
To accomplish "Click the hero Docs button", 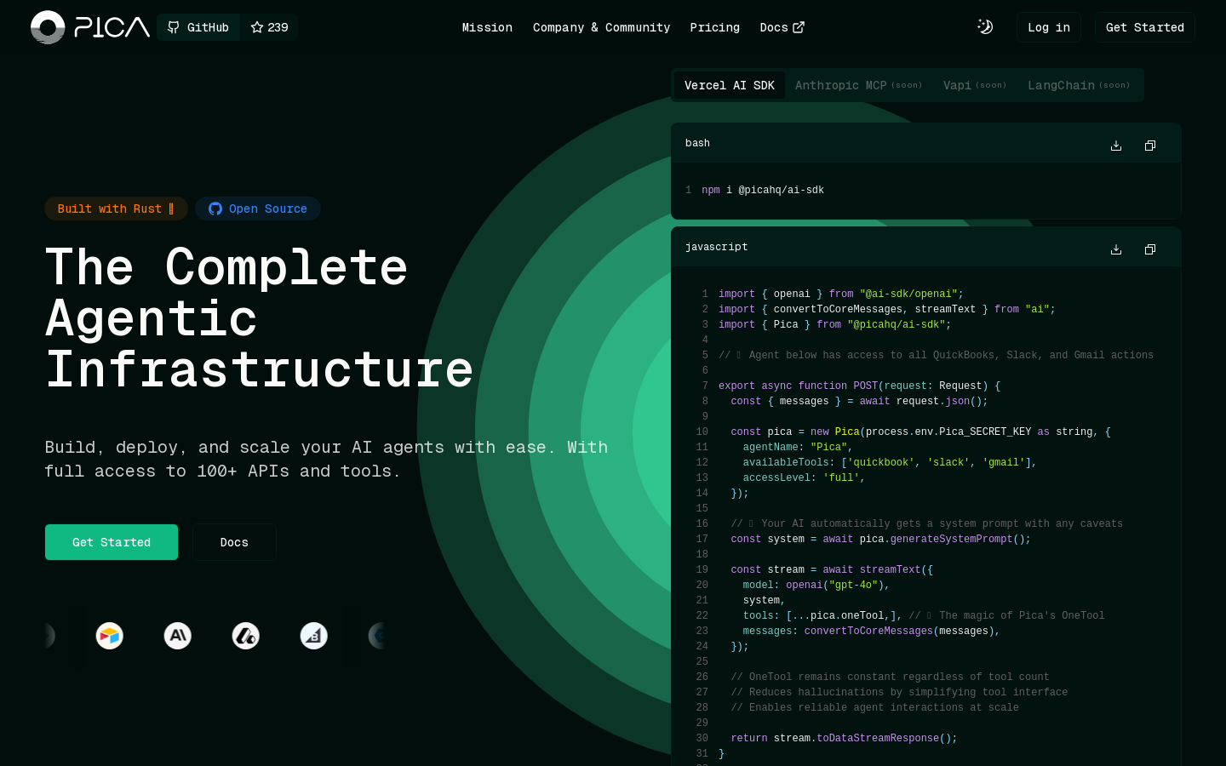I will (x=234, y=542).
